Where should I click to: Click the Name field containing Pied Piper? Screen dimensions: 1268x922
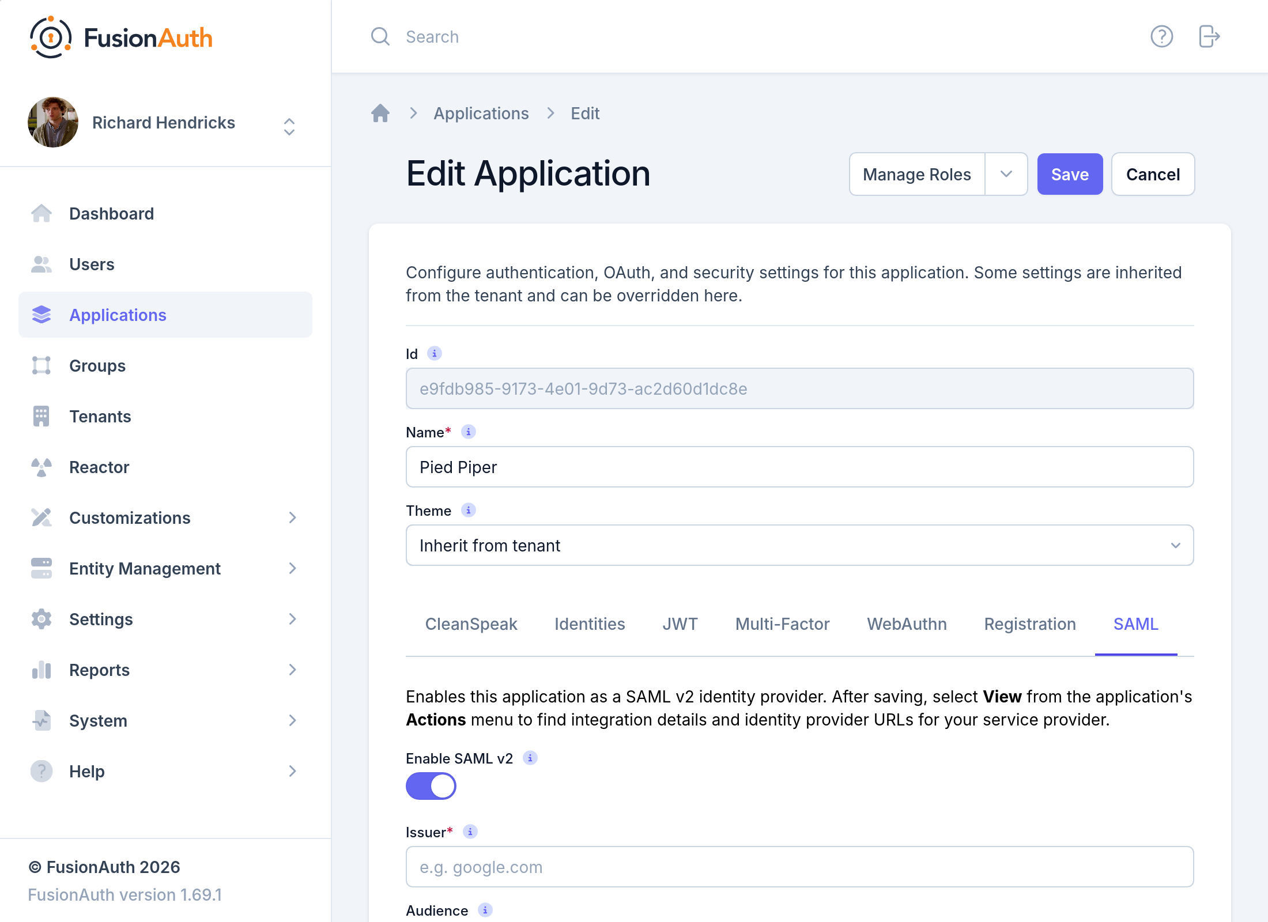tap(800, 467)
